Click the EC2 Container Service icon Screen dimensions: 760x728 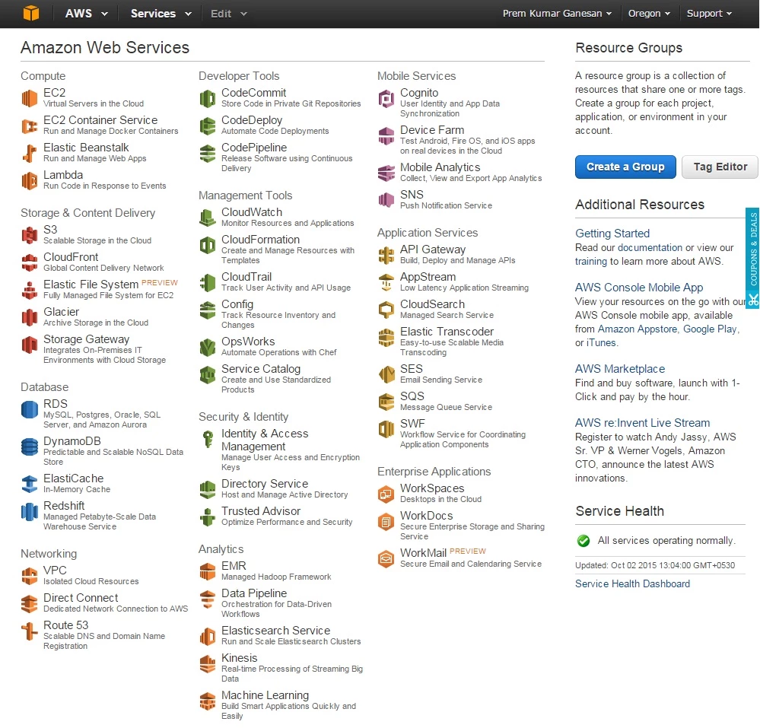30,126
